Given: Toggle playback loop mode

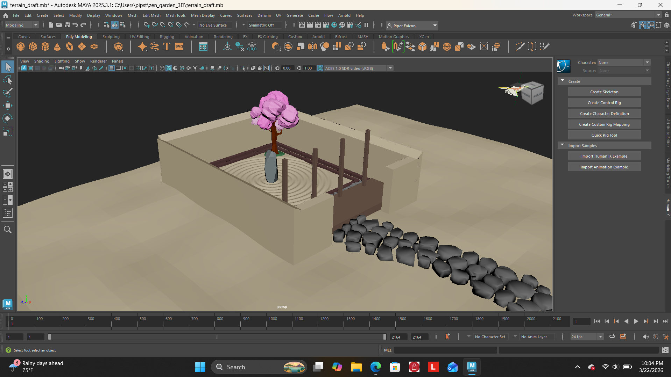Looking at the screenshot, I should 612,336.
